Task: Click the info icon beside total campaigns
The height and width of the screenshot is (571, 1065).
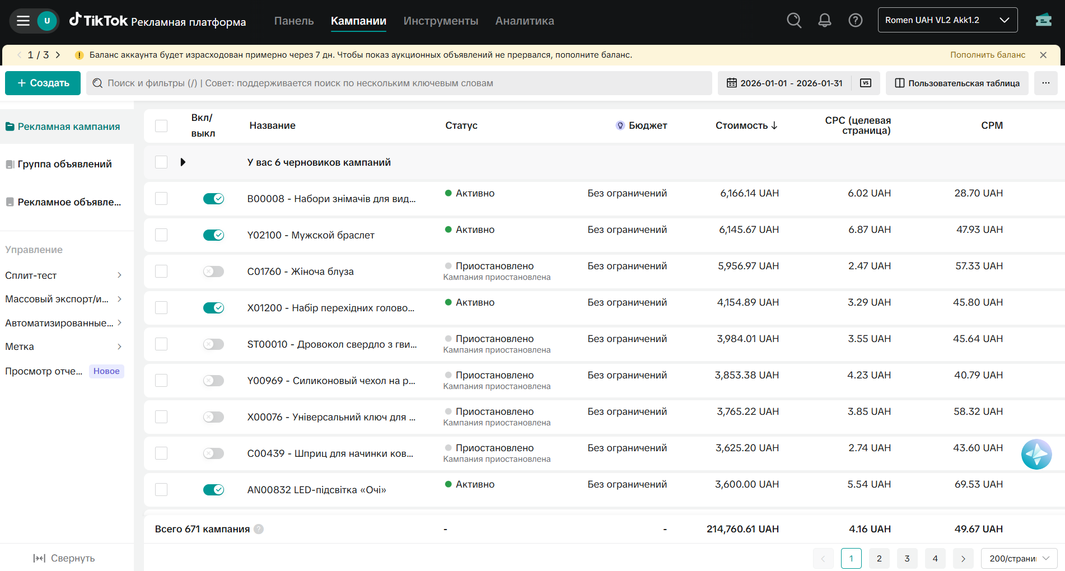Action: pyautogui.click(x=259, y=529)
